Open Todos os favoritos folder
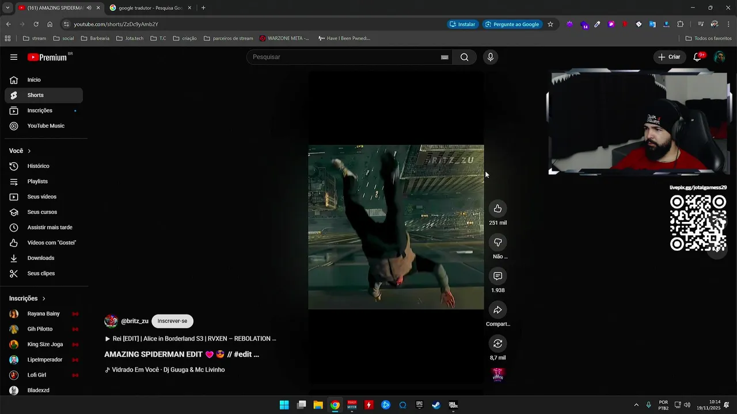The image size is (737, 414). click(708, 39)
